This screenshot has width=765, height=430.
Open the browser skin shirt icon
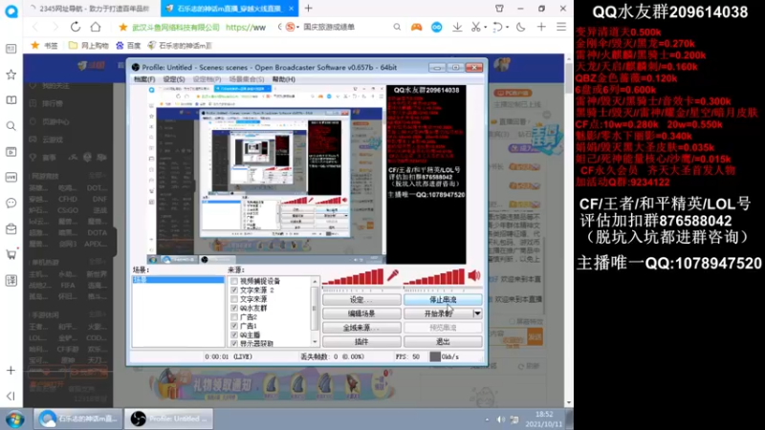click(499, 9)
